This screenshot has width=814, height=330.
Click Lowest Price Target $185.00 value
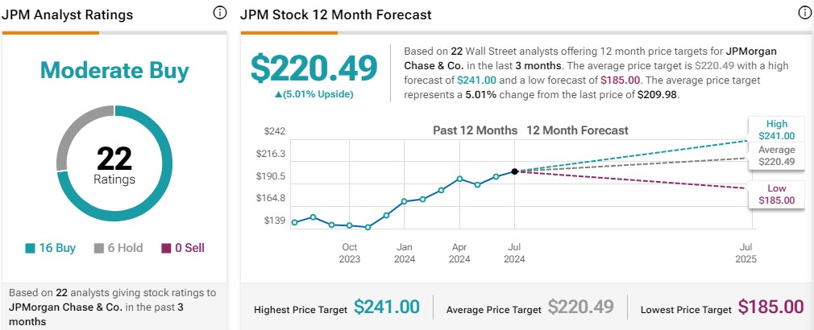tap(770, 307)
